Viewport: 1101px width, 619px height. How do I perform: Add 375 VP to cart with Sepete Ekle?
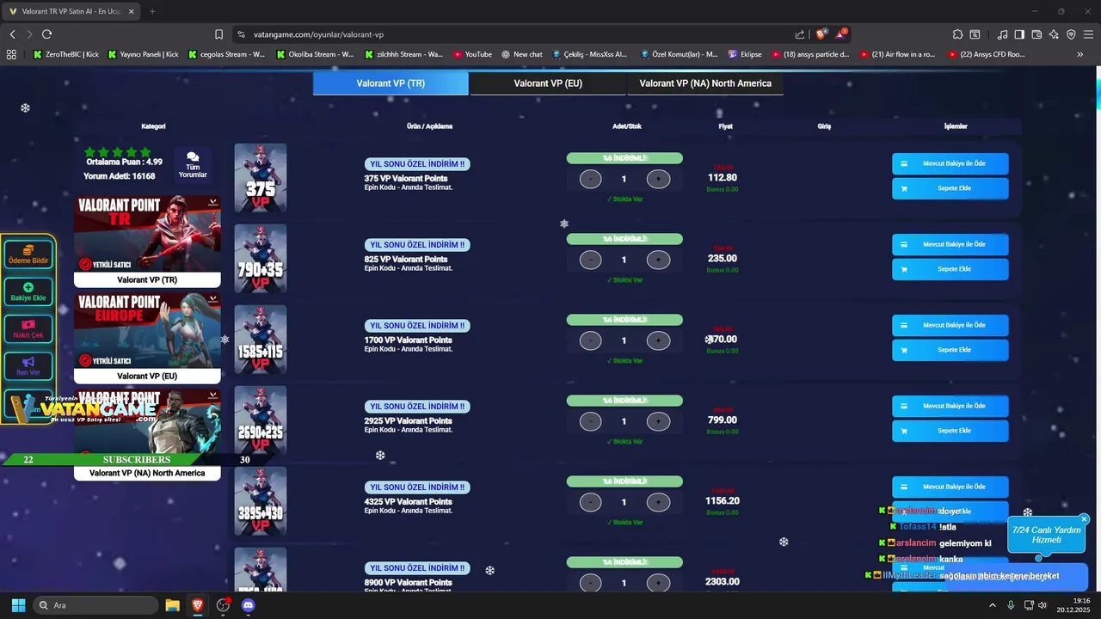tap(950, 188)
